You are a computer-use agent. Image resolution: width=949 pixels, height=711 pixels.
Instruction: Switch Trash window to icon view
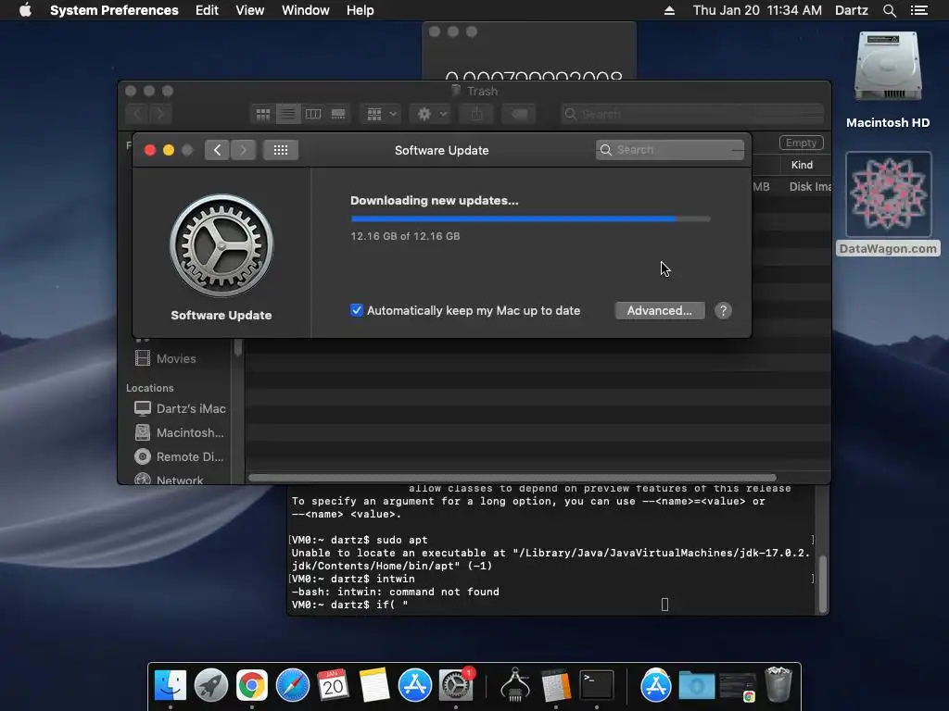point(262,114)
